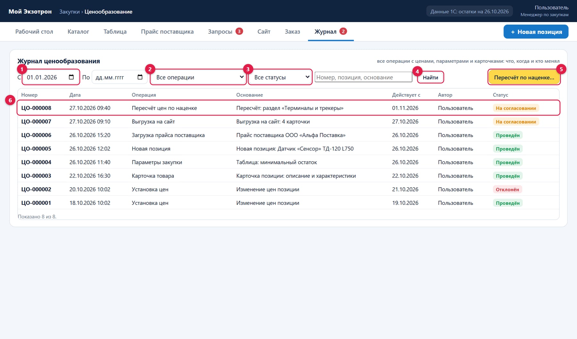The width and height of the screenshot is (577, 339).
Task: Select journal entry ЦО-000005 Новая позиция
Action: click(x=288, y=149)
